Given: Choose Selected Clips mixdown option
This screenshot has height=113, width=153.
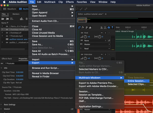Looking at the screenshot, I should click(137, 84).
